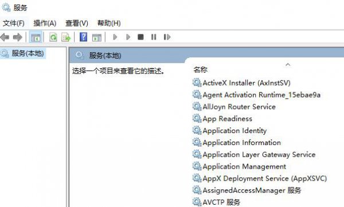Click the Refresh toolbar icon

pyautogui.click(x=53, y=37)
